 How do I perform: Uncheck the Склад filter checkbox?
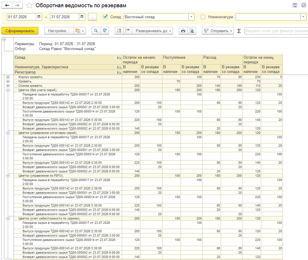(x=105, y=17)
